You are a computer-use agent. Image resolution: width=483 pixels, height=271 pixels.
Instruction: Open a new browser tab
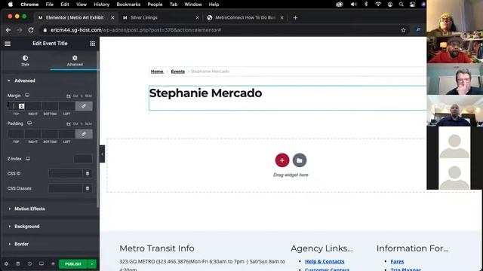(x=295, y=18)
